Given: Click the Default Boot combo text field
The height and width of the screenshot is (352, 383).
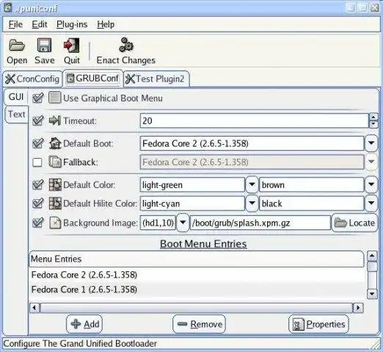Looking at the screenshot, I should pyautogui.click(x=252, y=143).
